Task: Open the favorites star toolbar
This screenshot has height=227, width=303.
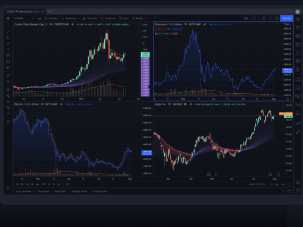Action: pos(8,188)
